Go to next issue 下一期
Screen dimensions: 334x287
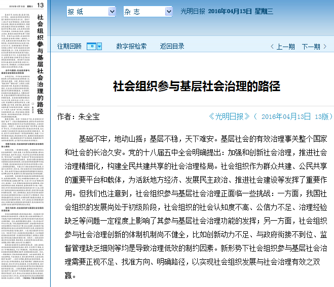(x=311, y=47)
